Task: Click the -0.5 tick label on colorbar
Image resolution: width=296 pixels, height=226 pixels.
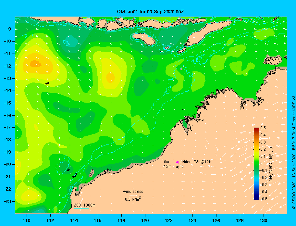Action: (264, 199)
